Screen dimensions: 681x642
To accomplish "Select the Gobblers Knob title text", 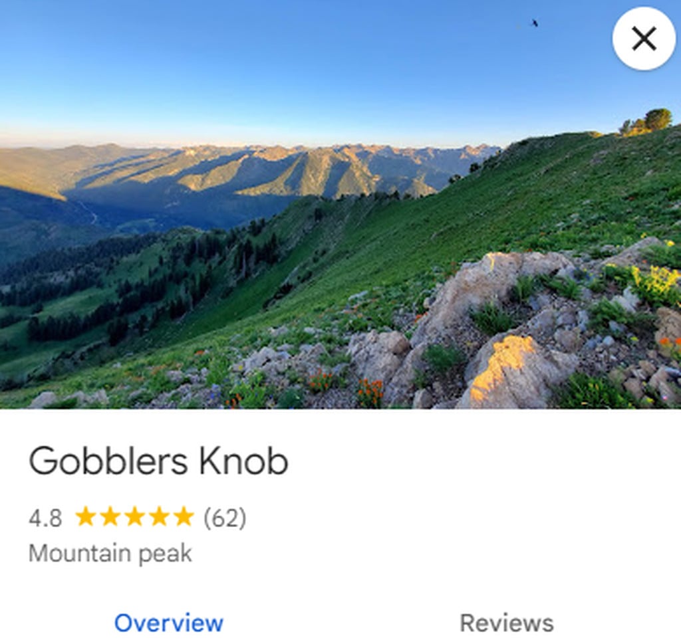I will 158,461.
